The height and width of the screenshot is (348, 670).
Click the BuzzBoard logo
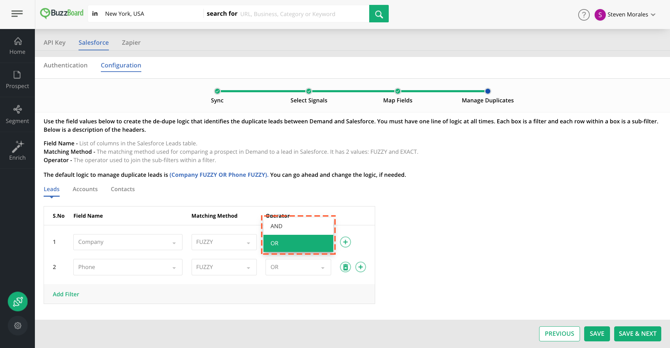pyautogui.click(x=62, y=13)
